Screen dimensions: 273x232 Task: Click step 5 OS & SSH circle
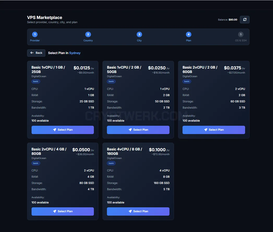[241, 34]
